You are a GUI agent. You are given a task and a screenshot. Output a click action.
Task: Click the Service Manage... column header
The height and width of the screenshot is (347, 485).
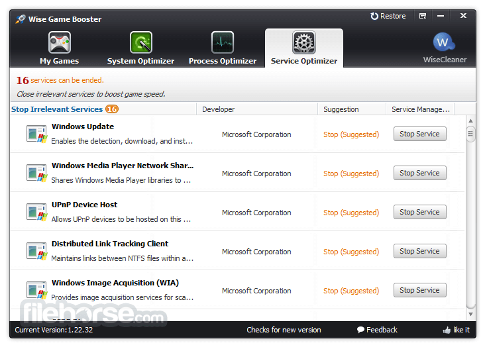420,109
